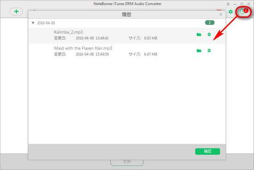254x170 pixels.
Task: Click the 2016-04-08 13:49:59 timestamp
Action: pos(92,54)
